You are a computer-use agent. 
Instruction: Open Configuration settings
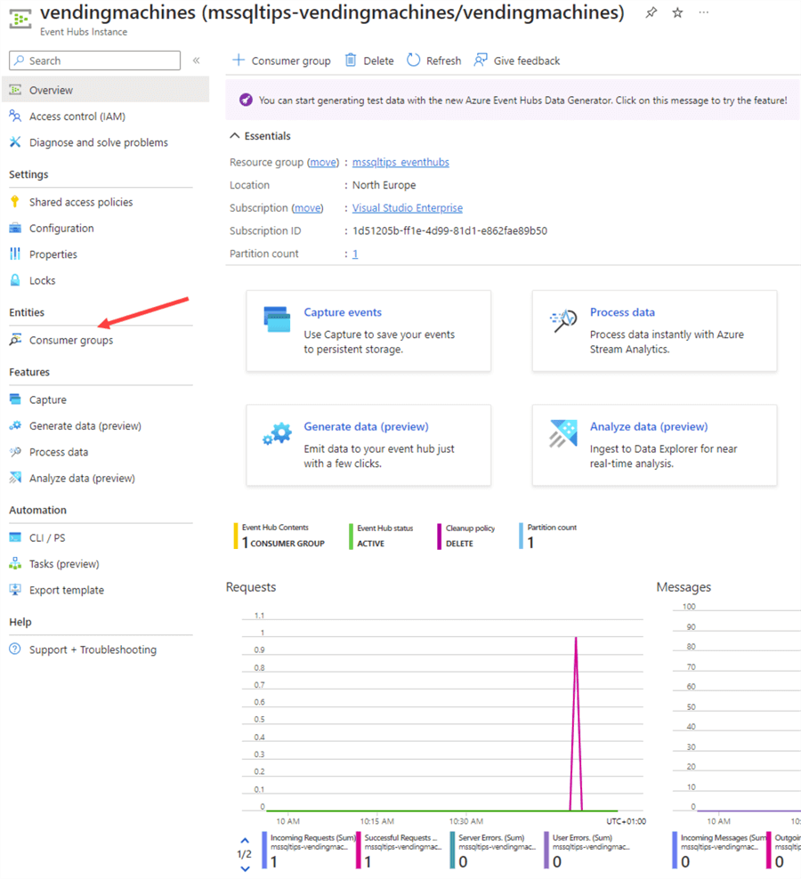coord(61,228)
